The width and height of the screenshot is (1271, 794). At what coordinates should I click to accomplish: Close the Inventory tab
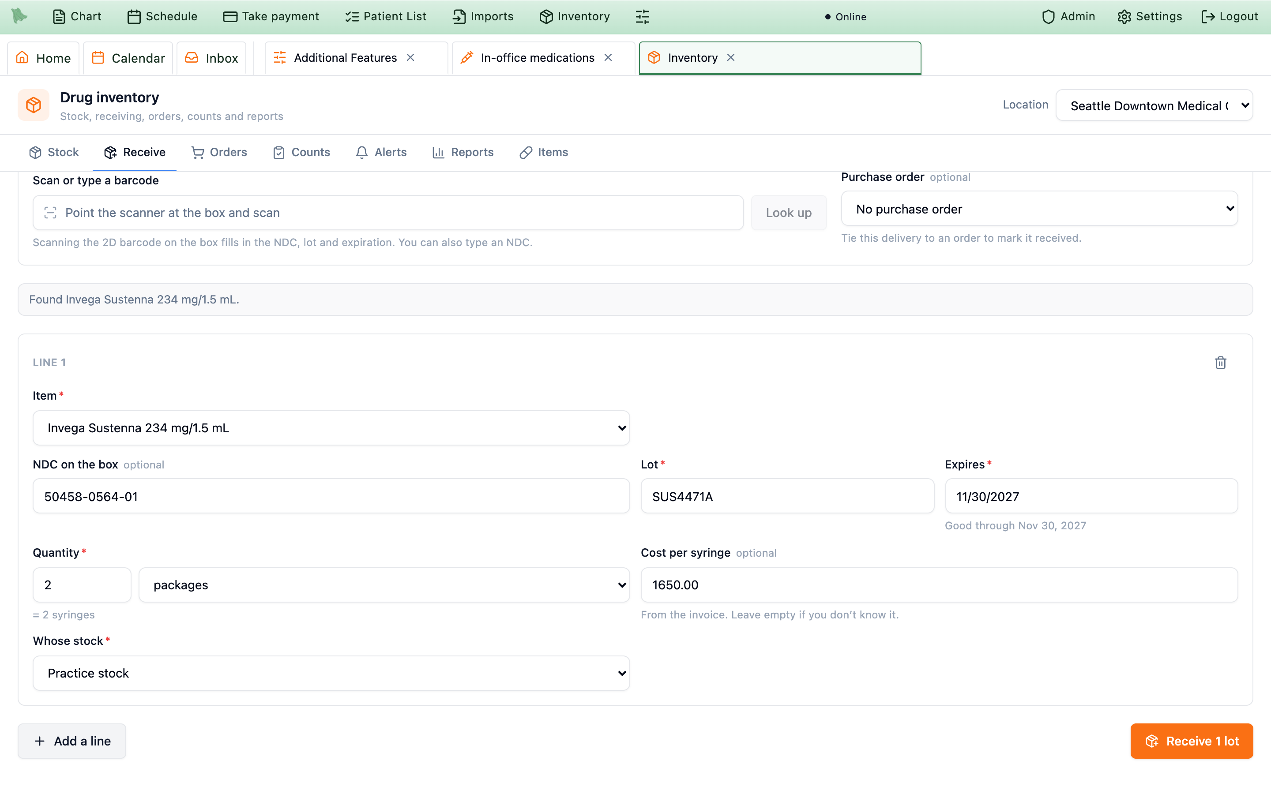pos(730,58)
